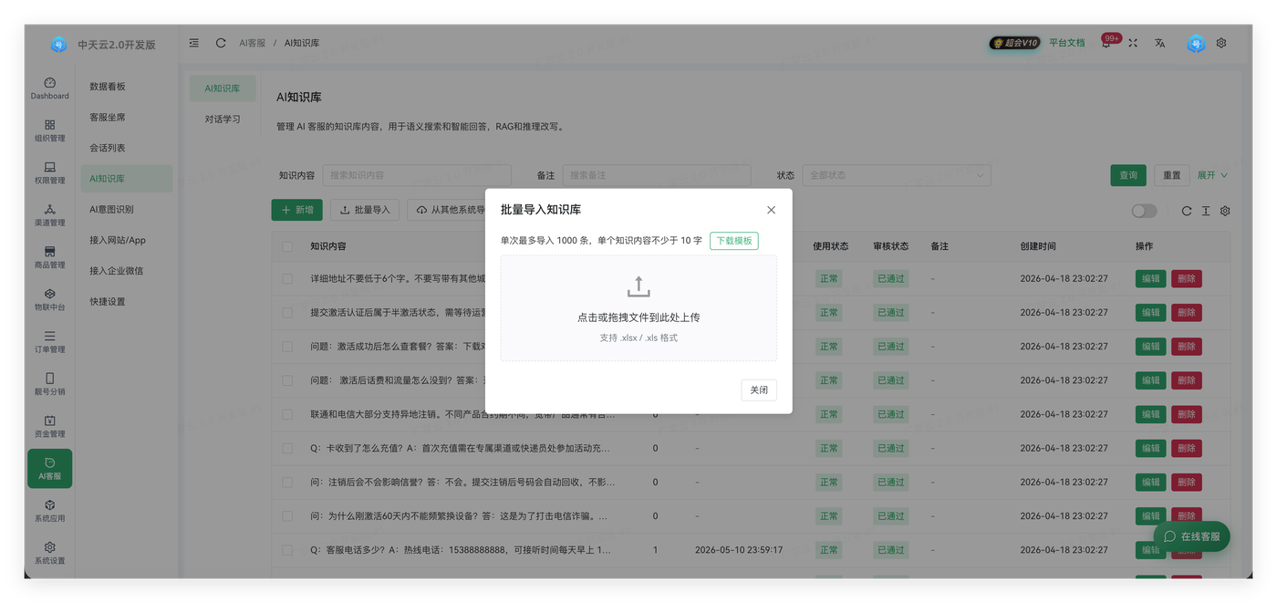Open top bar settings gear
The image size is (1277, 603).
[1221, 43]
